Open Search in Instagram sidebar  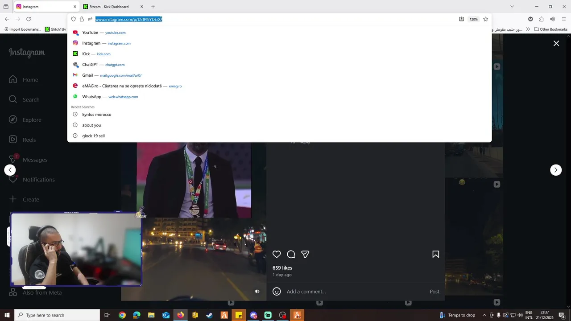click(25, 99)
